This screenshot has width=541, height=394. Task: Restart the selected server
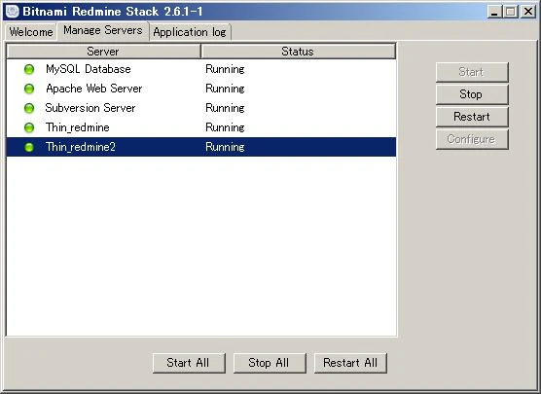472,117
